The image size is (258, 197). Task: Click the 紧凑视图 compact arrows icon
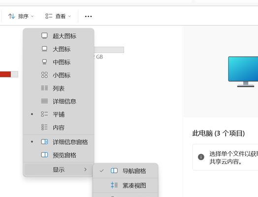pos(114,185)
